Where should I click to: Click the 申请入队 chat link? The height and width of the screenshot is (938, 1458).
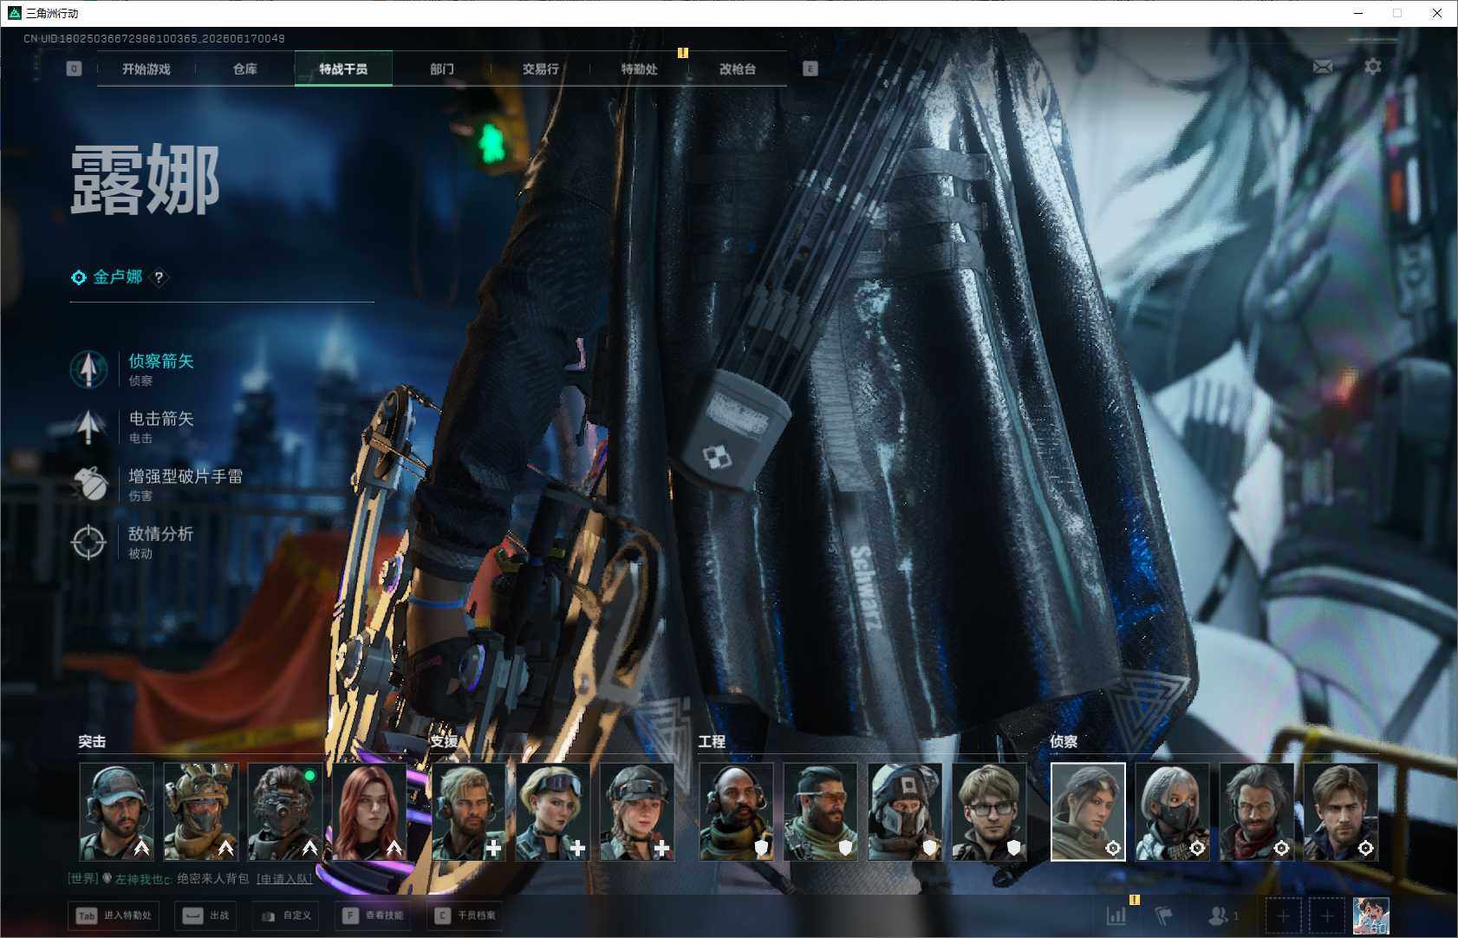pyautogui.click(x=284, y=879)
